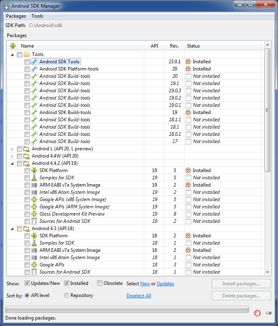
Task: Click the wrench icon beside Android SDK Tools
Action: pos(34,62)
